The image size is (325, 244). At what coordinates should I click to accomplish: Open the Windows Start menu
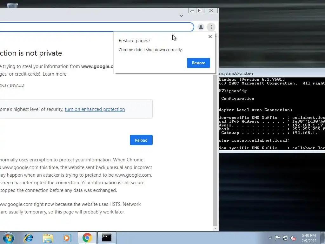[x=8, y=238]
